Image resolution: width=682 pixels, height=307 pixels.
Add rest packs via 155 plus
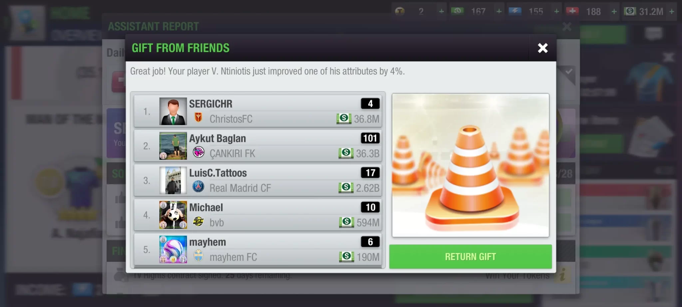click(x=556, y=12)
